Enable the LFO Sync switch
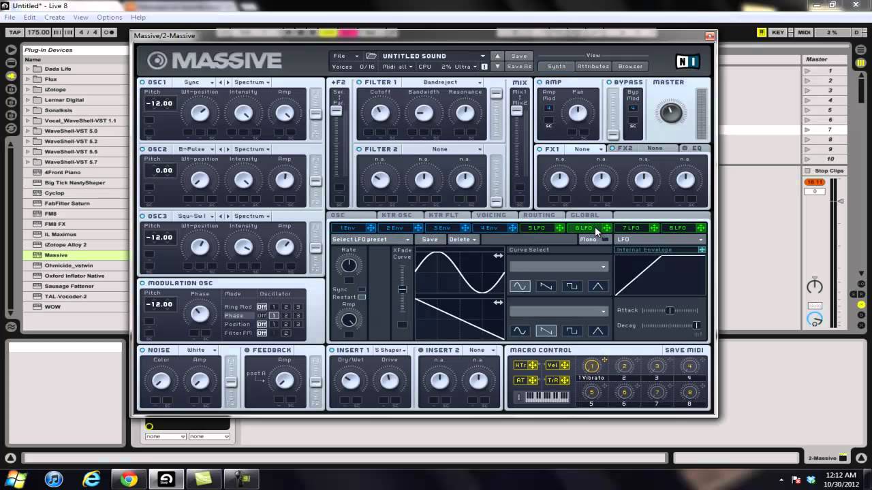This screenshot has width=872, height=490. 362,289
